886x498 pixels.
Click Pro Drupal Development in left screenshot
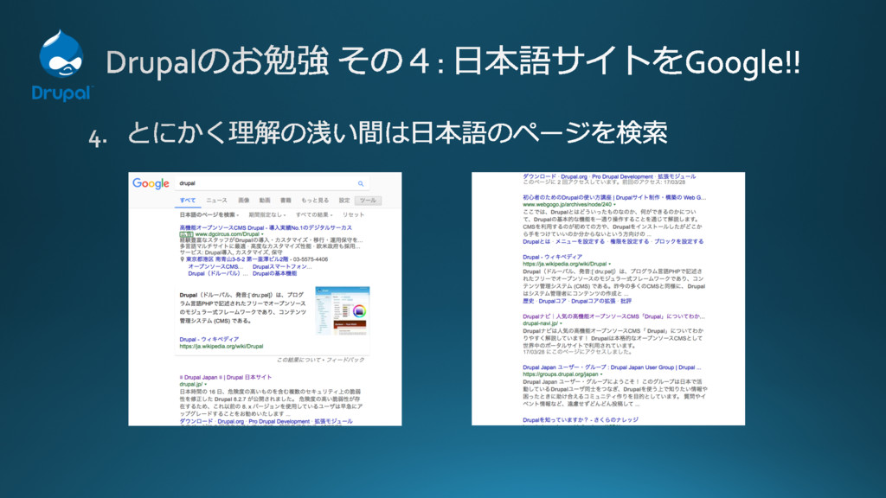(279, 421)
